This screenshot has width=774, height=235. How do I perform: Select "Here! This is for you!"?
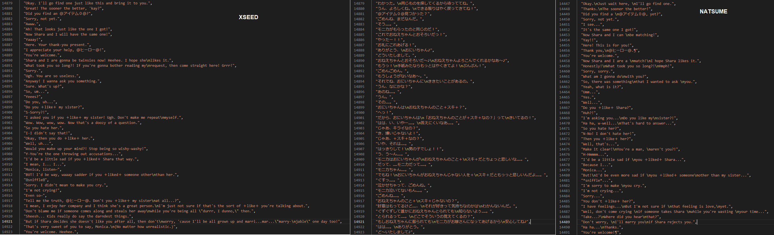tap(607, 45)
